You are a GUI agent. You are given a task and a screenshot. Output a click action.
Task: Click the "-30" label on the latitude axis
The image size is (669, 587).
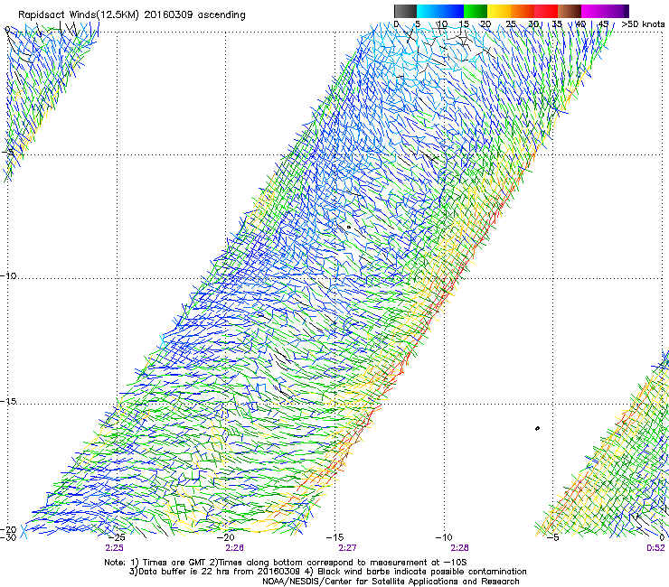point(8,537)
